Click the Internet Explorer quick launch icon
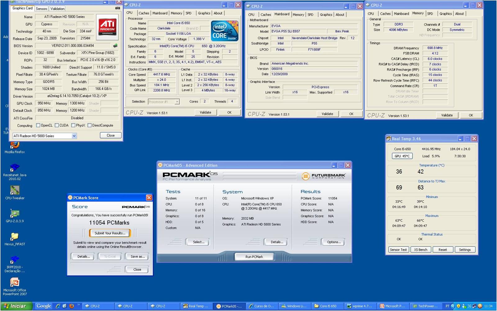Image resolution: width=497 pixels, height=311 pixels. coord(58,306)
